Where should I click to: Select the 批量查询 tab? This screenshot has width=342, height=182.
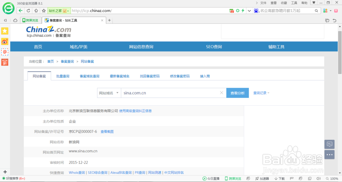pos(63,76)
